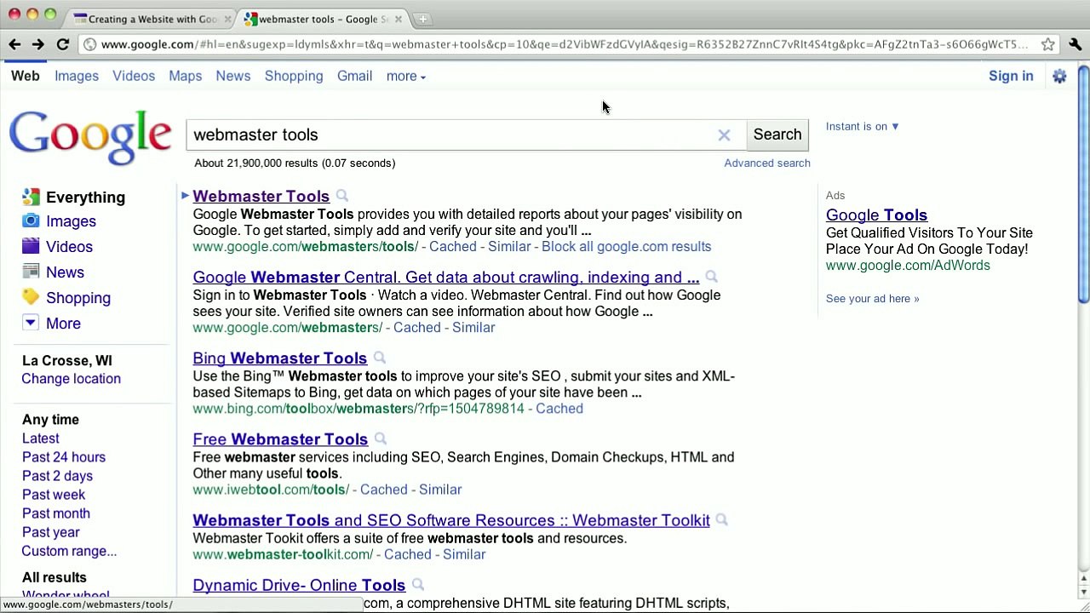Select the Images item in the top bar
1090x613 pixels.
(77, 77)
